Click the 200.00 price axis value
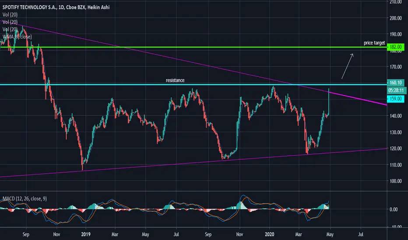408x240 pixels. (x=395, y=18)
